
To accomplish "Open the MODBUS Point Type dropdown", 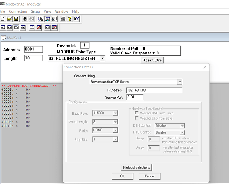I will (x=103, y=58).
